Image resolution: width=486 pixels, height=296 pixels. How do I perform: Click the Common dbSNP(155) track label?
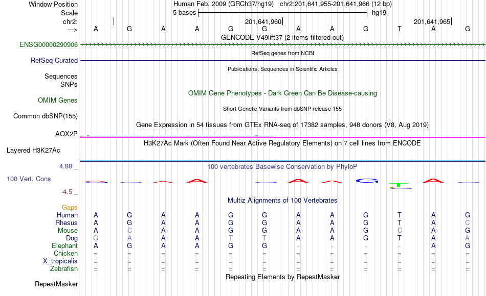pyautogui.click(x=45, y=116)
